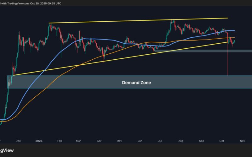Click the Jul time axis label
252x157 pixels.
[x=160, y=141]
